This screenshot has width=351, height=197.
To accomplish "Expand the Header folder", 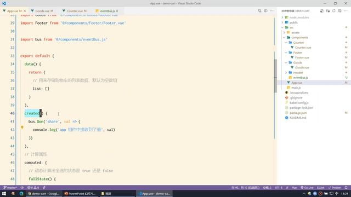I will [x=286, y=73].
